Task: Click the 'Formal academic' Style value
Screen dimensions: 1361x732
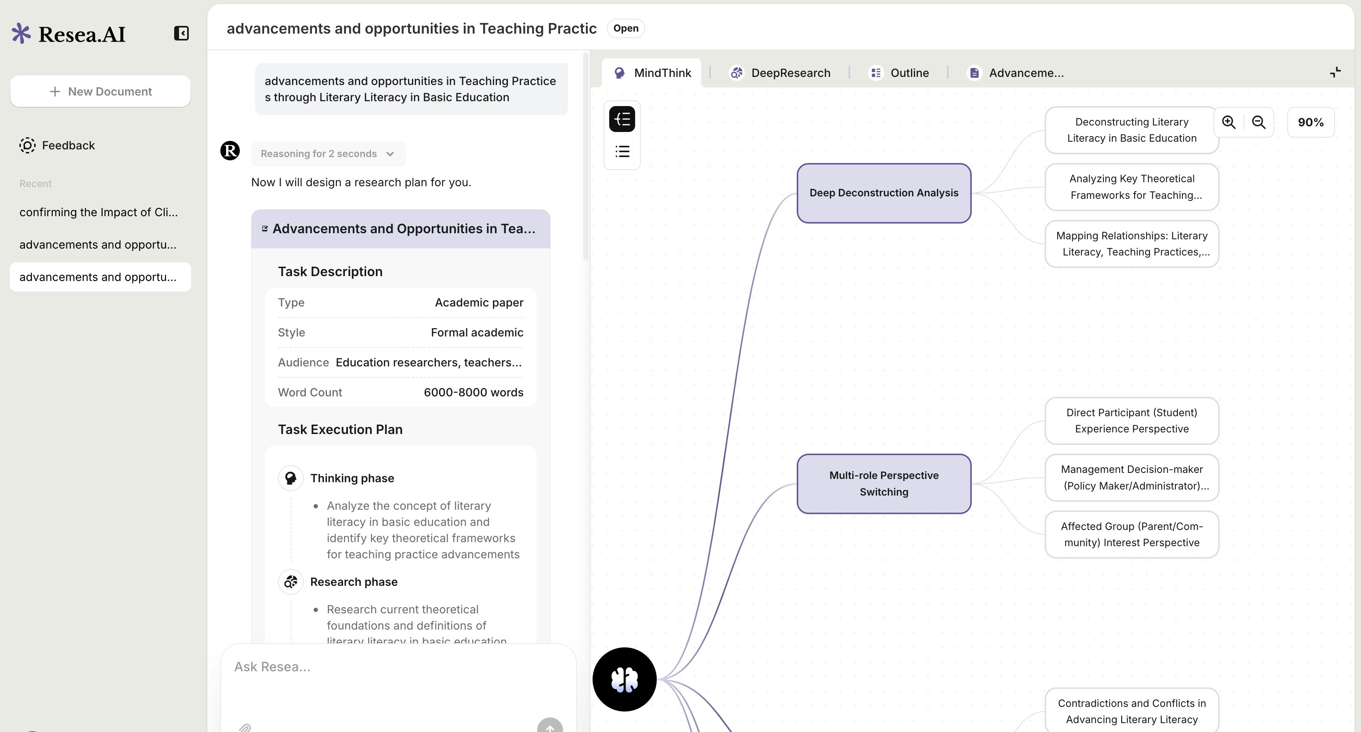Action: click(477, 333)
